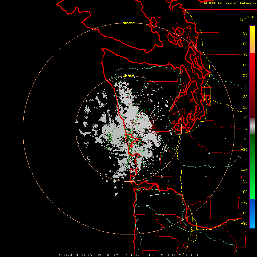The width and height of the screenshot is (257, 257).
Task: Click the 80 value on velocity scale
Action: (x=245, y=44)
